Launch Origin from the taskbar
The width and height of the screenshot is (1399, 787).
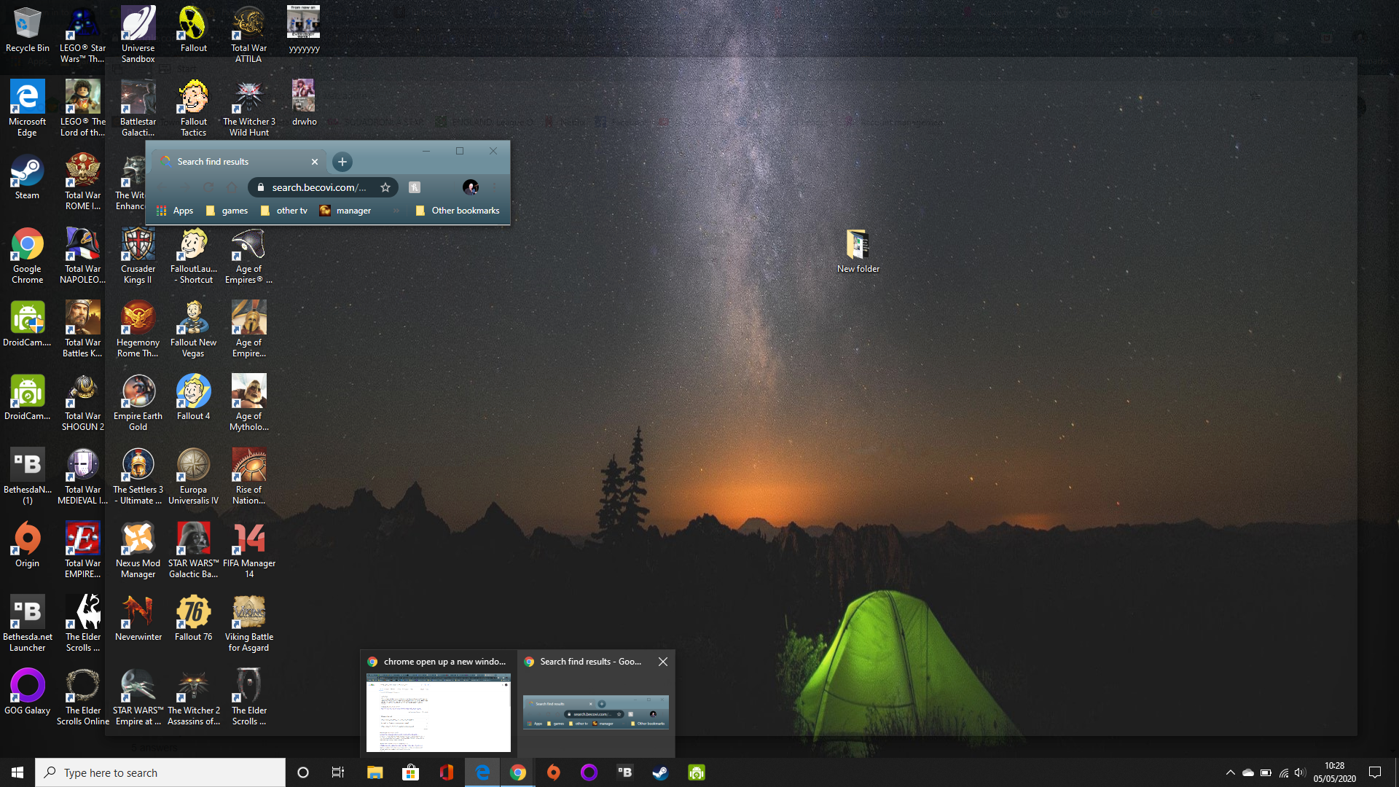tap(554, 772)
